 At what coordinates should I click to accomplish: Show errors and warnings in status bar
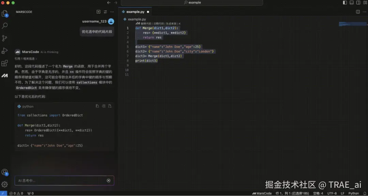(x=16, y=193)
